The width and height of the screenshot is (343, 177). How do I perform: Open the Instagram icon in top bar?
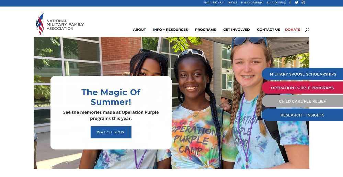pyautogui.click(x=303, y=2)
